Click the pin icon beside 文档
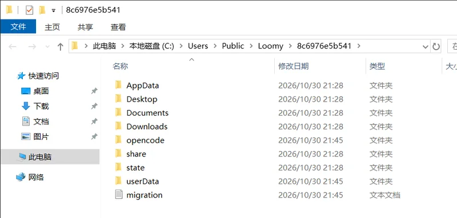Viewport: 457px width, 218px height. tap(94, 122)
